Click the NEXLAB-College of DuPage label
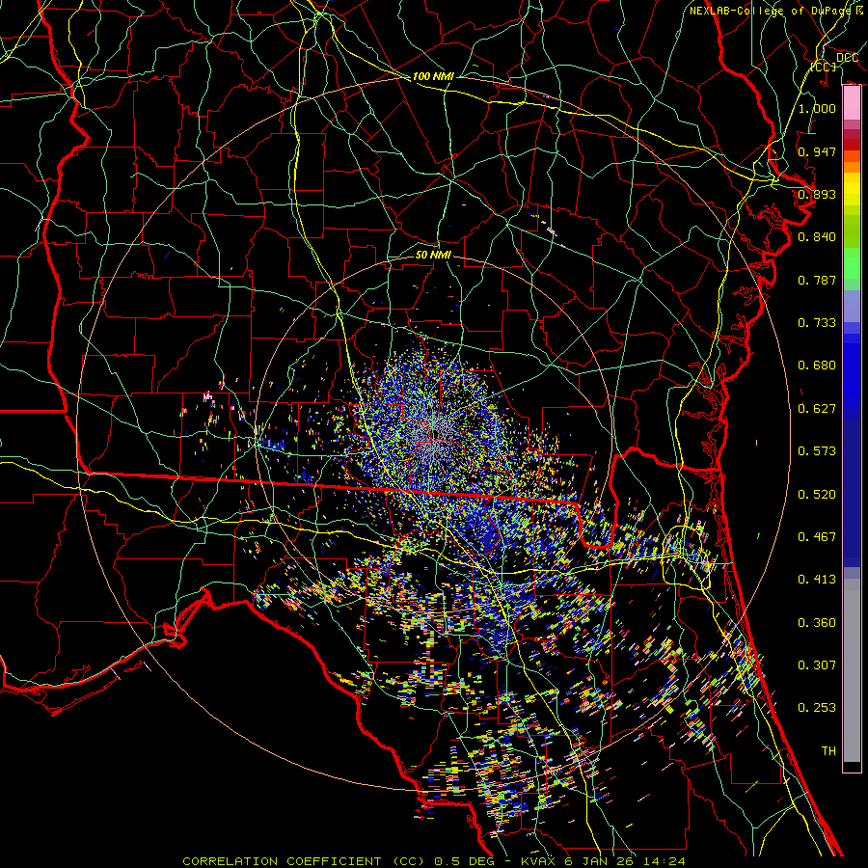 coord(775,11)
